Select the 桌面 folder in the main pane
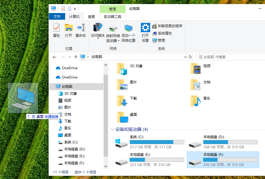Screen dimensions: 265x179 [127, 117]
